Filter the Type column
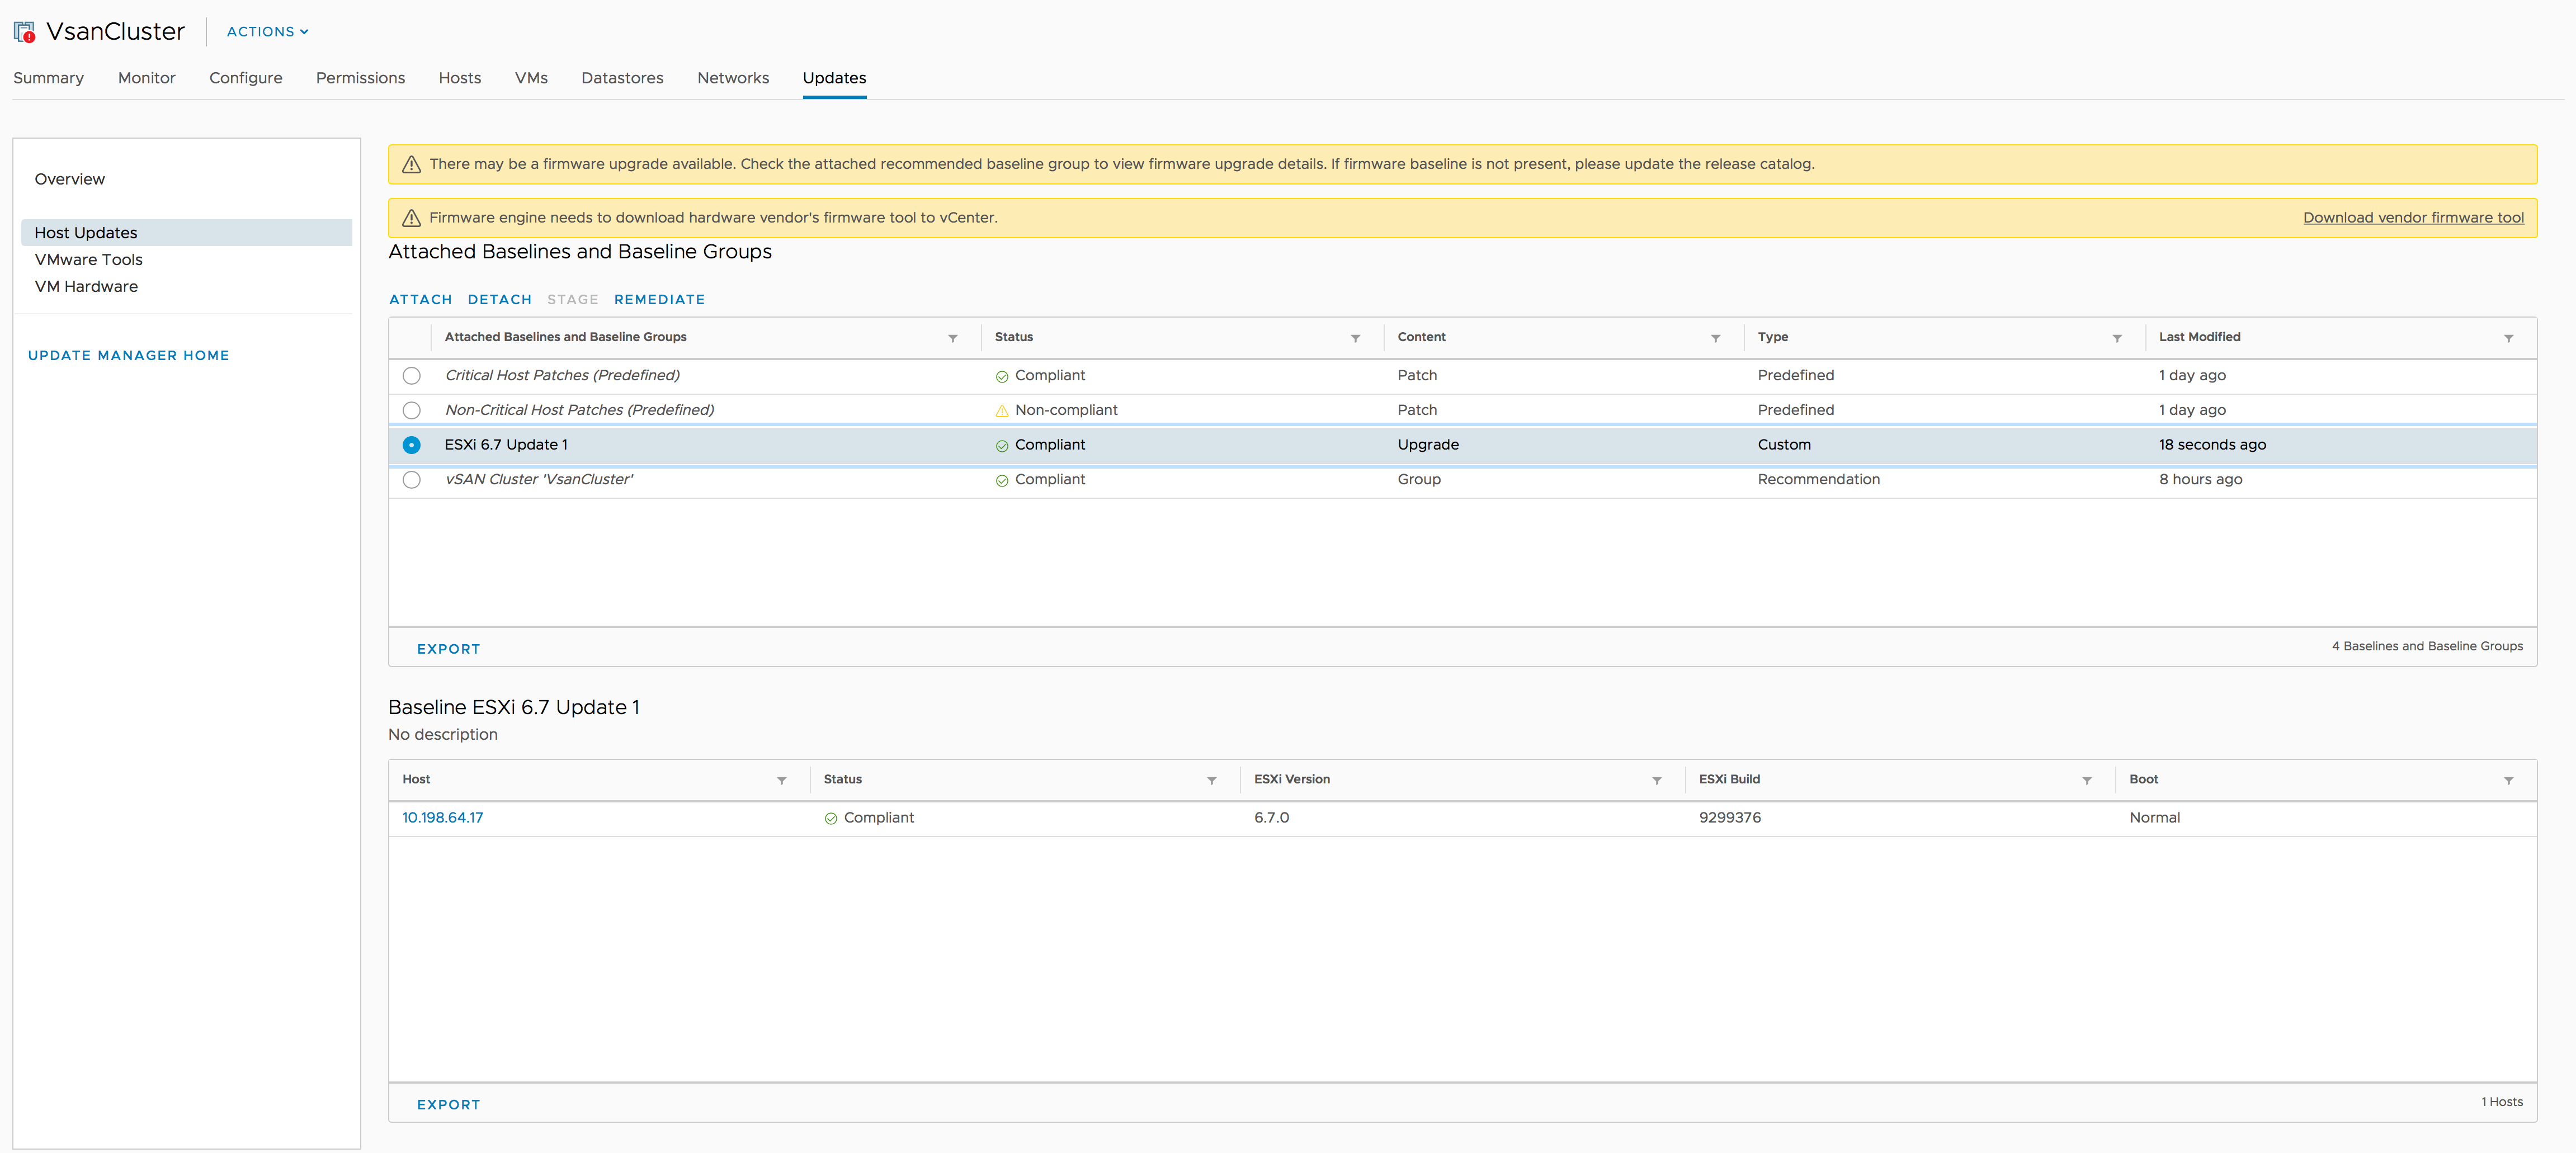 2116,338
